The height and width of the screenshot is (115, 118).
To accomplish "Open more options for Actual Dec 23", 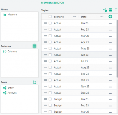I will point(110,93).
